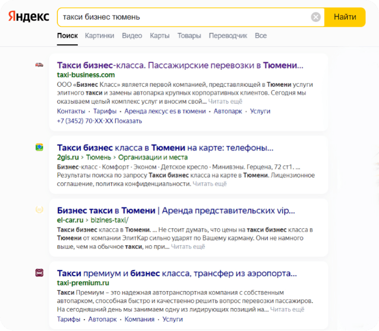Switch to the Товары tab
Image resolution: width=379 pixels, height=331 pixels.
[x=189, y=36]
